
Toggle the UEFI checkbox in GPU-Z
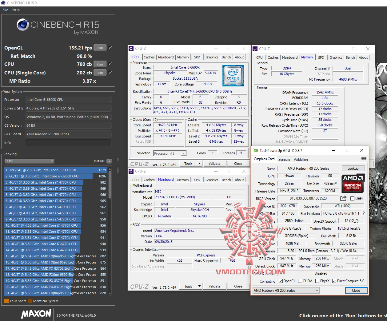pyautogui.click(x=353, y=199)
